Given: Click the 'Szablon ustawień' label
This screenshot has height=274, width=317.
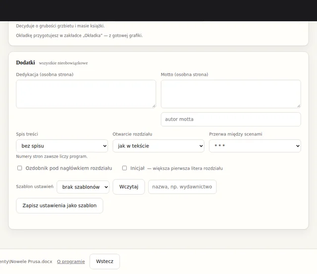Looking at the screenshot, I should coord(35,187).
